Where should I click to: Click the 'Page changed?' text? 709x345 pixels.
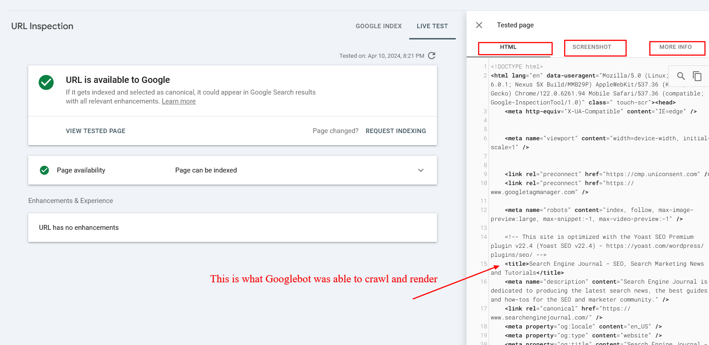[x=336, y=131]
